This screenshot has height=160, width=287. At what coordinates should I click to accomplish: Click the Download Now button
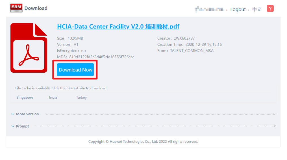(75, 70)
